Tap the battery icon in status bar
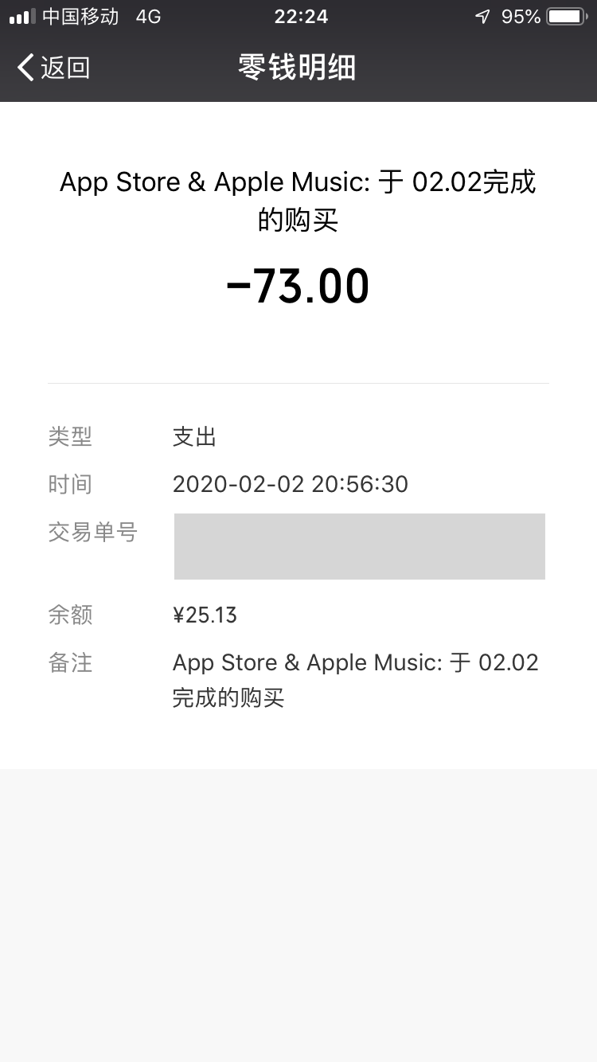Image resolution: width=597 pixels, height=1062 pixels. (567, 17)
